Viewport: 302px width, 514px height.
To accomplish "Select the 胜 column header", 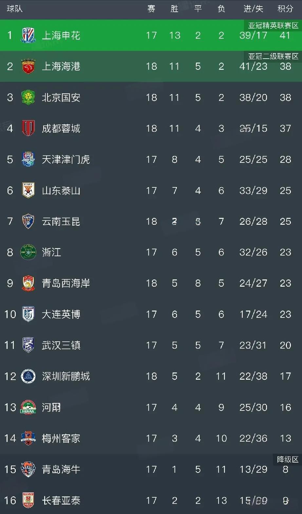I will coord(174,9).
